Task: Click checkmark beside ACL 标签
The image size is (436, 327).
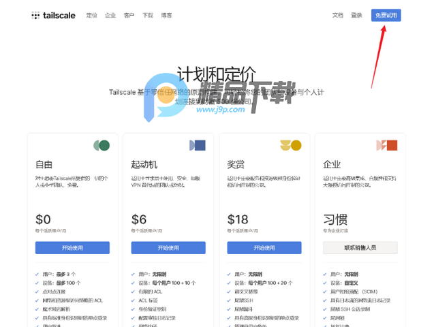Action: [x=133, y=301]
